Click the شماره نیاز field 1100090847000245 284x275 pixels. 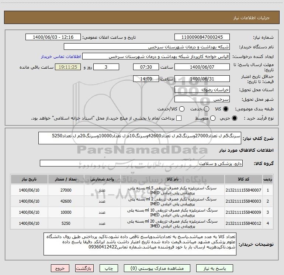pyautogui.click(x=202, y=37)
